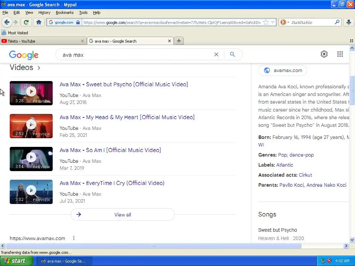Close the ava max - Google Search tab
The image size is (355, 266).
[x=169, y=41]
